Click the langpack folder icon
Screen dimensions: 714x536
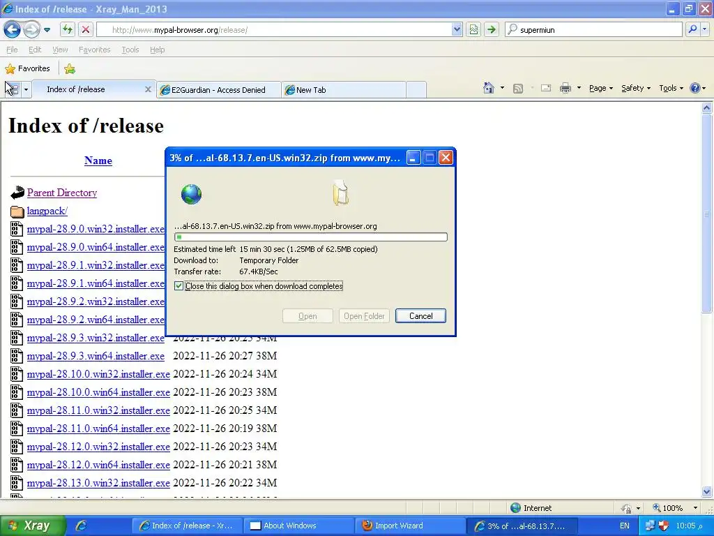(17, 211)
